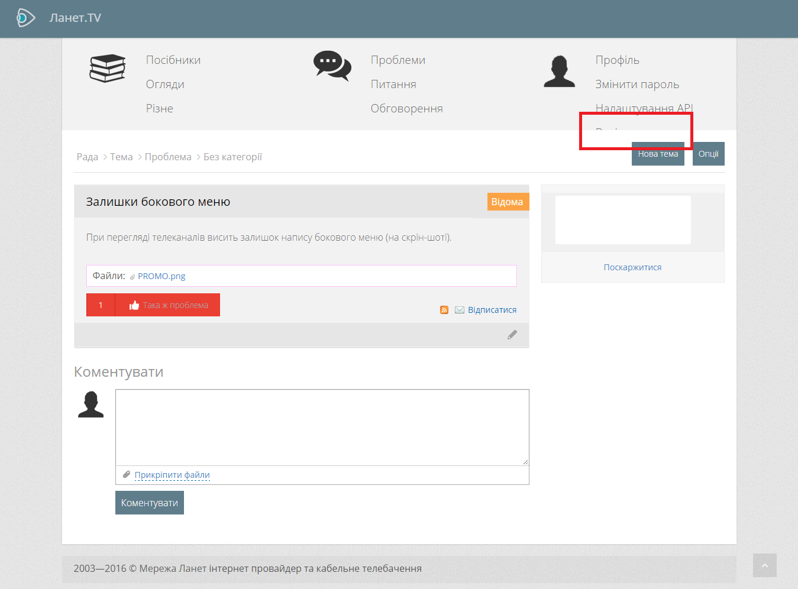This screenshot has width=798, height=589.
Task: Click the speech bubbles icon
Action: tap(332, 66)
